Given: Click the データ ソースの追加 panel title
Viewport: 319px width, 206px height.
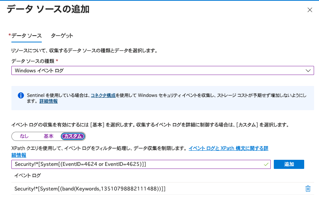Looking at the screenshot, I should coord(48,9).
